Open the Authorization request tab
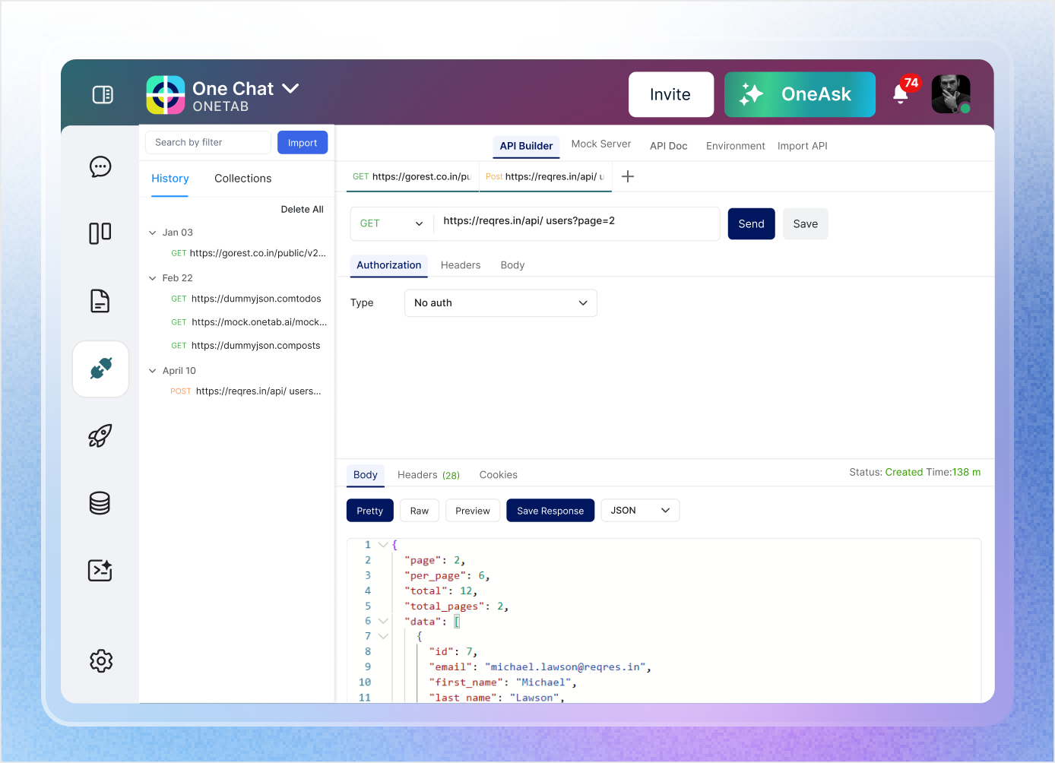The width and height of the screenshot is (1055, 763). coord(389,265)
